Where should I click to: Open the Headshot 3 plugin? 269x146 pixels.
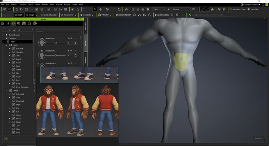tap(162, 15)
